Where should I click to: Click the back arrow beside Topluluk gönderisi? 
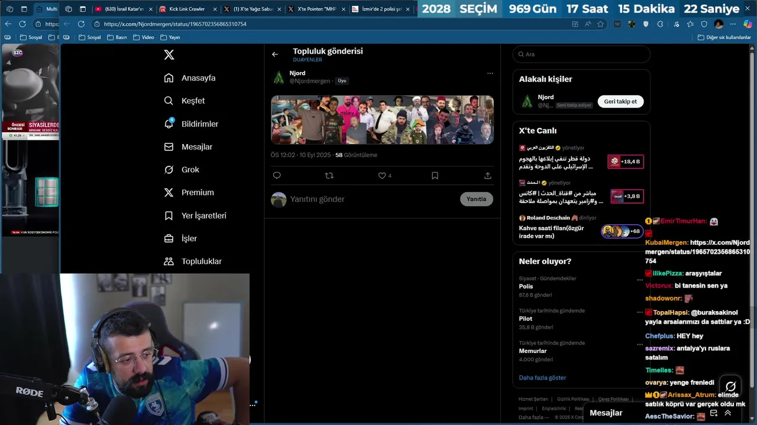point(275,54)
